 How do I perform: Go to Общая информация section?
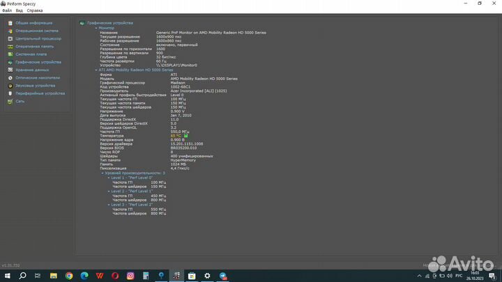coord(34,23)
